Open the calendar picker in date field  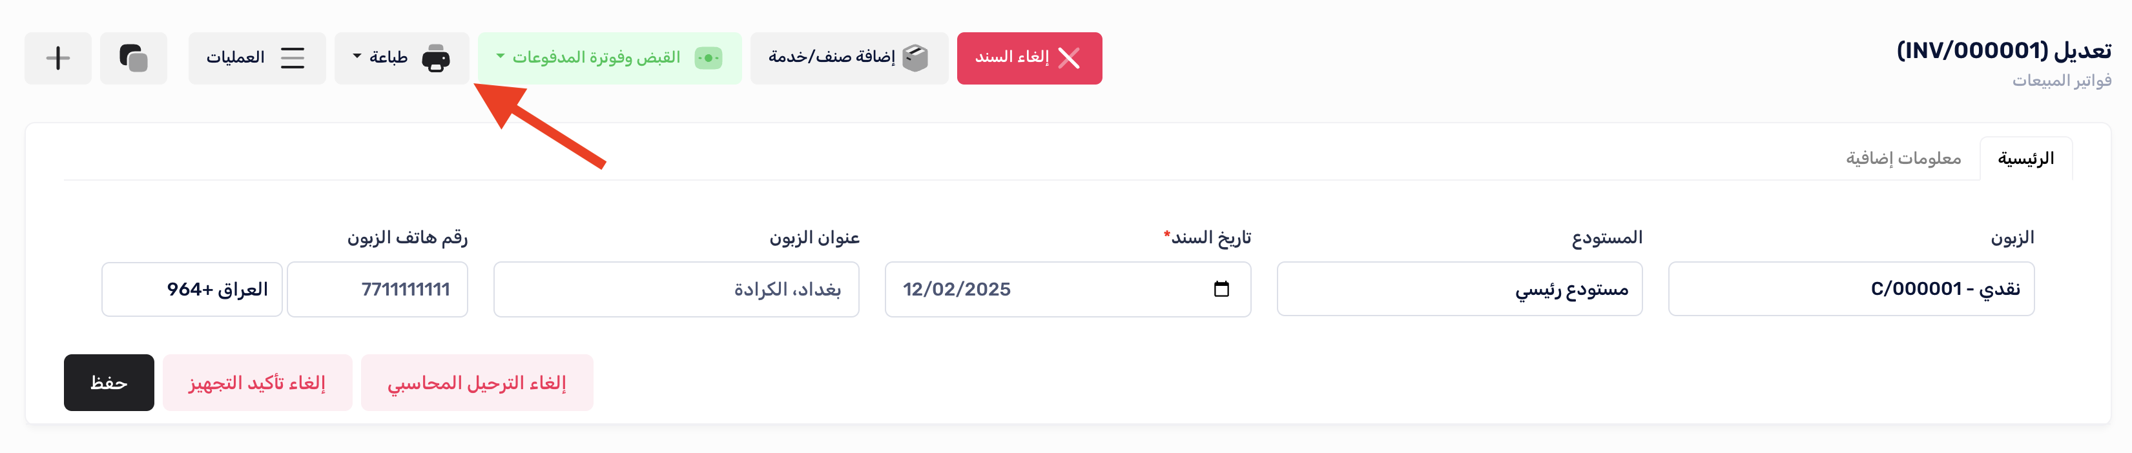(1221, 289)
